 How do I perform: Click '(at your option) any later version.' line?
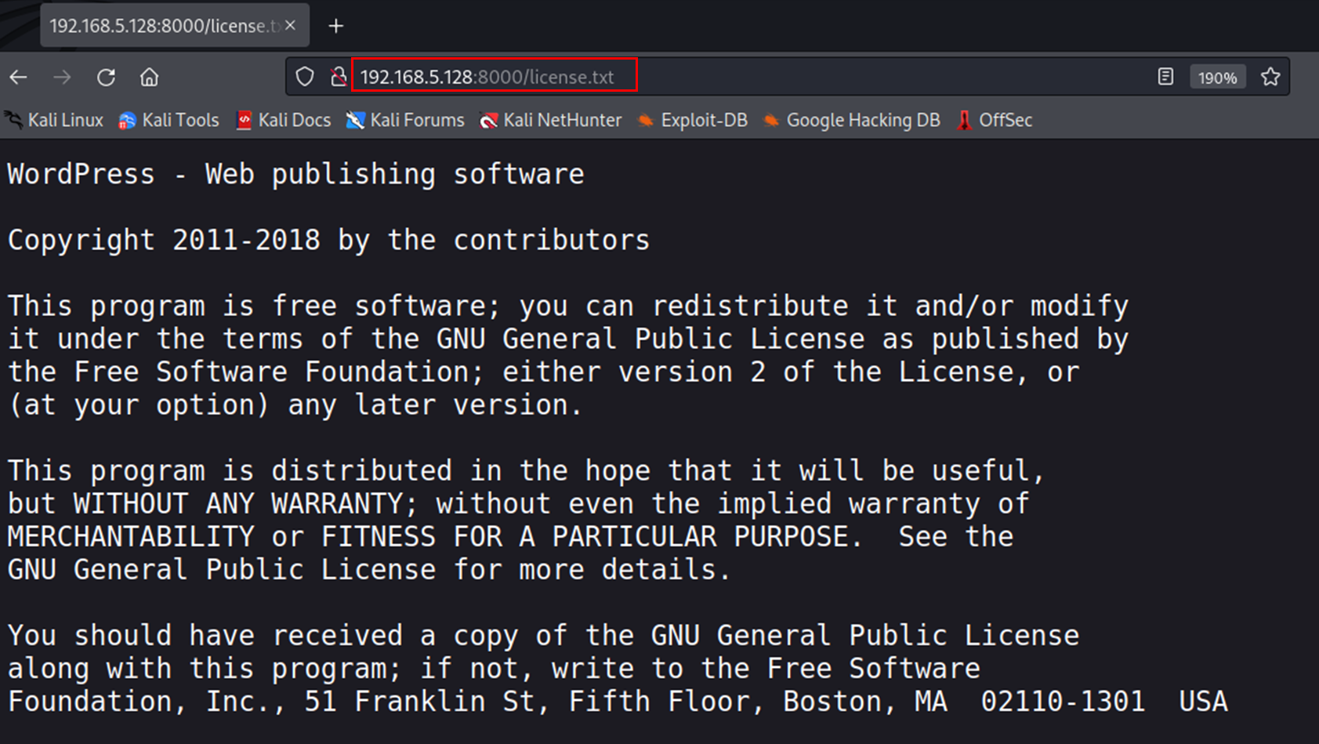coord(295,405)
